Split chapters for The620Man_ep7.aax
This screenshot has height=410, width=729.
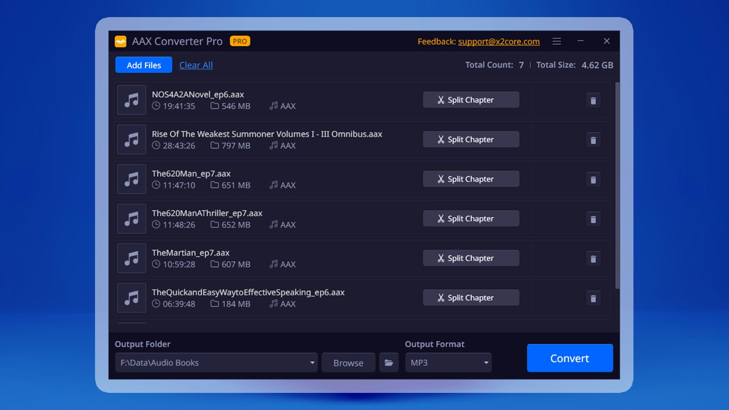pyautogui.click(x=471, y=179)
